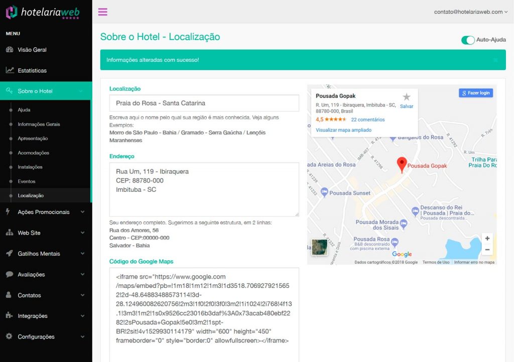Click the Visão Geral dashboard icon
Viewport: 514px width, 362px height.
(x=10, y=50)
